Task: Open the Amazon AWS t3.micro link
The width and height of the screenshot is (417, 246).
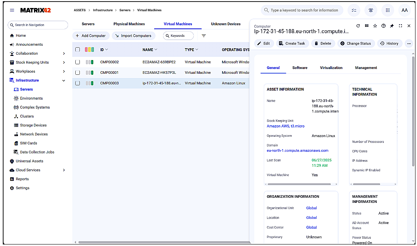Action: coord(285,126)
